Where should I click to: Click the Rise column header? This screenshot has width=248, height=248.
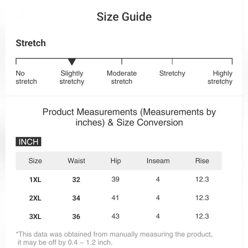[x=202, y=161]
